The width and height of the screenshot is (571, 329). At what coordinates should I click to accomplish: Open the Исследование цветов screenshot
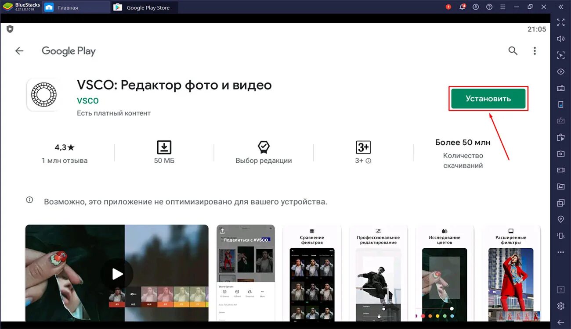click(445, 273)
